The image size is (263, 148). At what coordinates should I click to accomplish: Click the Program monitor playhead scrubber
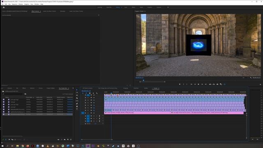(x=143, y=81)
